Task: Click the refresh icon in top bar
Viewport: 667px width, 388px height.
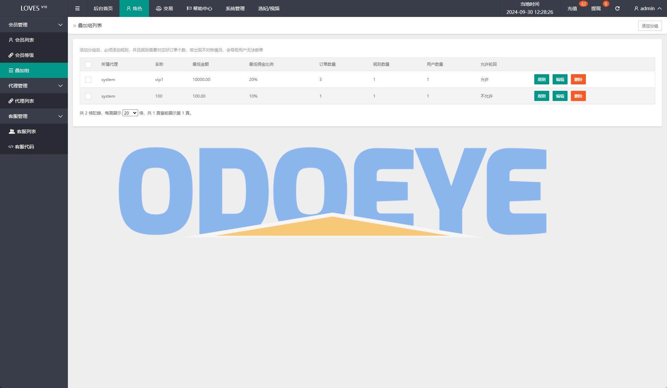Action: click(617, 8)
